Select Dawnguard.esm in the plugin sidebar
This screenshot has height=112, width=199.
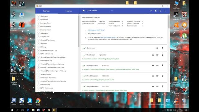point(46,23)
